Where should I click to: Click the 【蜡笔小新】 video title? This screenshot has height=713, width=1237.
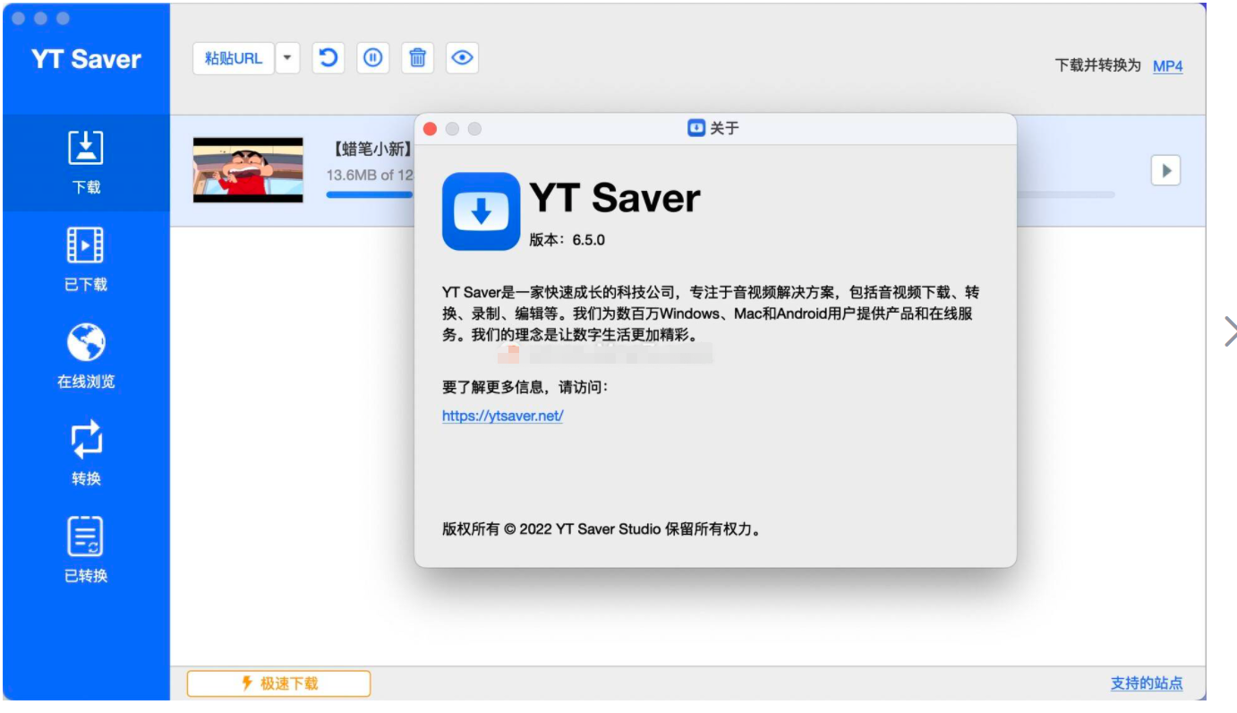pyautogui.click(x=372, y=149)
